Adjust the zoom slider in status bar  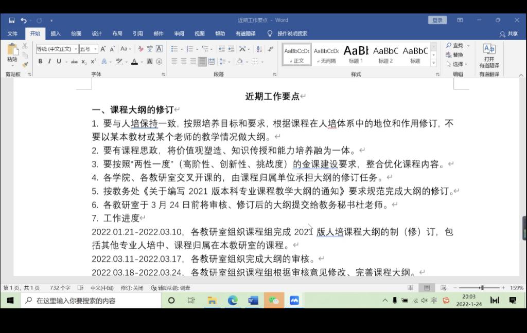tap(482, 288)
